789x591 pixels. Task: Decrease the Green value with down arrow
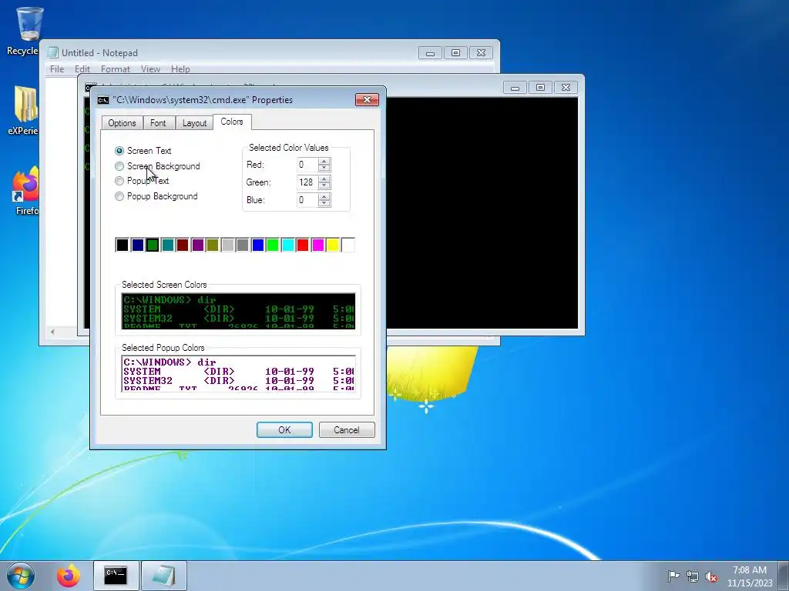coord(324,185)
